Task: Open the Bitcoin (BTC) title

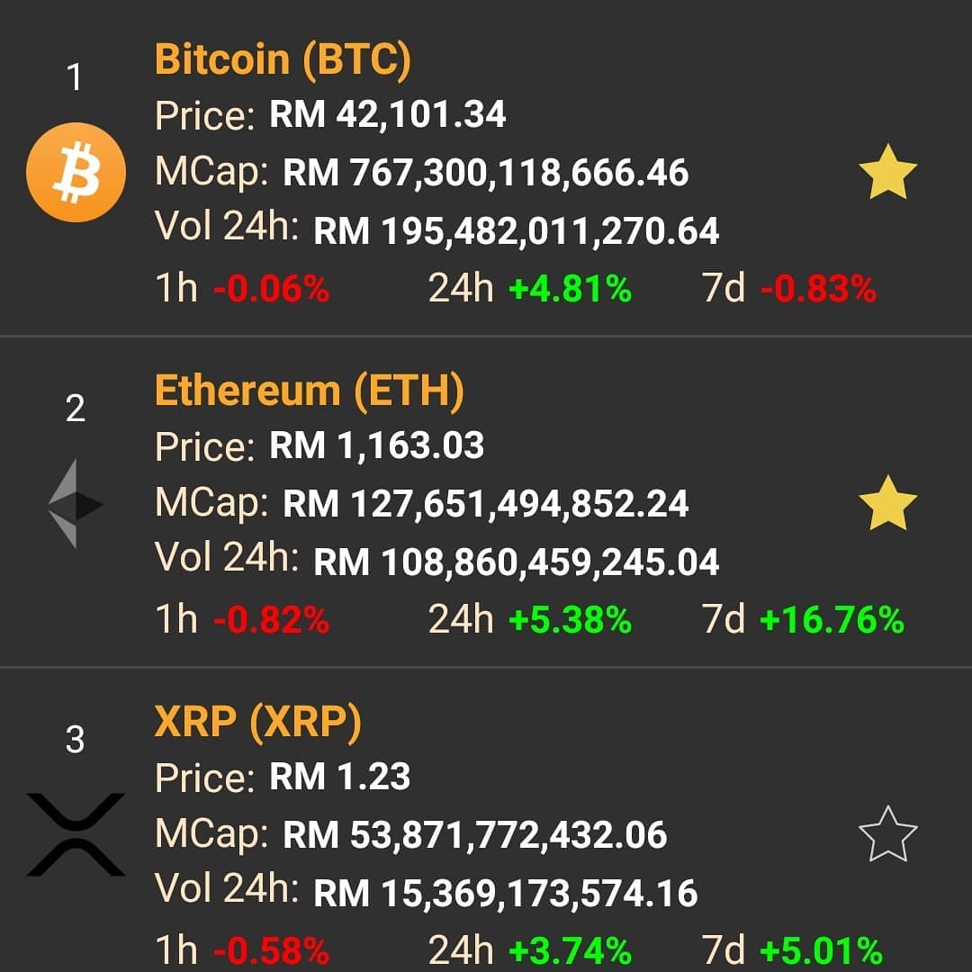Action: [283, 59]
